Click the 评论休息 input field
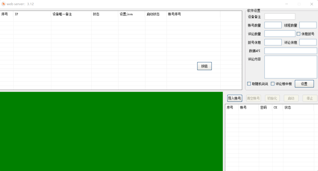The width and height of the screenshot is (318, 171). click(308, 42)
